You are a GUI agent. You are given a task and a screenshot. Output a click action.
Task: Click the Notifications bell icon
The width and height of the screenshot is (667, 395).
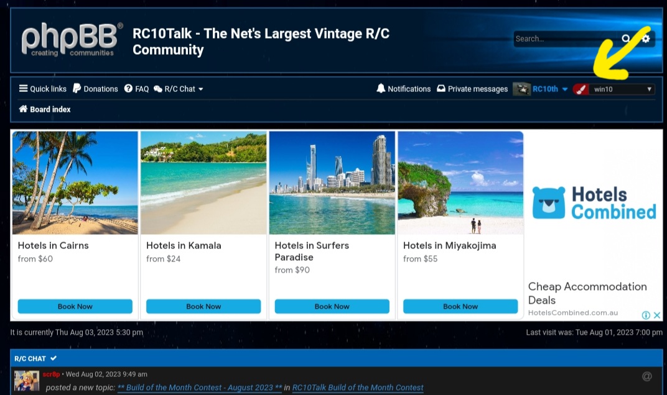tap(381, 88)
